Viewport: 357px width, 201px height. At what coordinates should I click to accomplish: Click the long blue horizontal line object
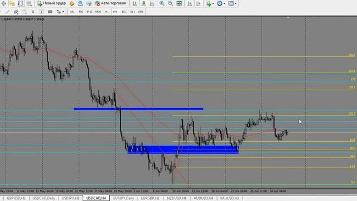[138, 109]
